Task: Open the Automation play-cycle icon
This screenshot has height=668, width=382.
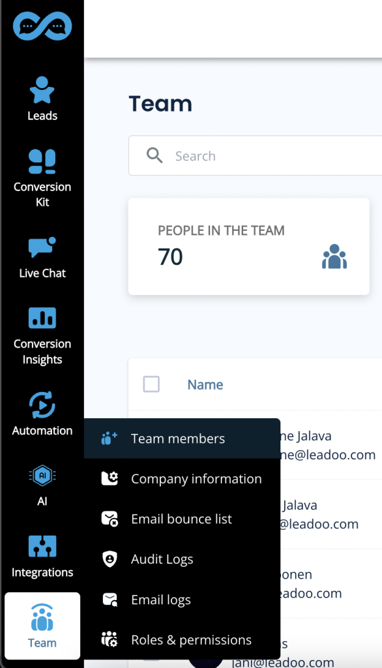Action: 42,404
